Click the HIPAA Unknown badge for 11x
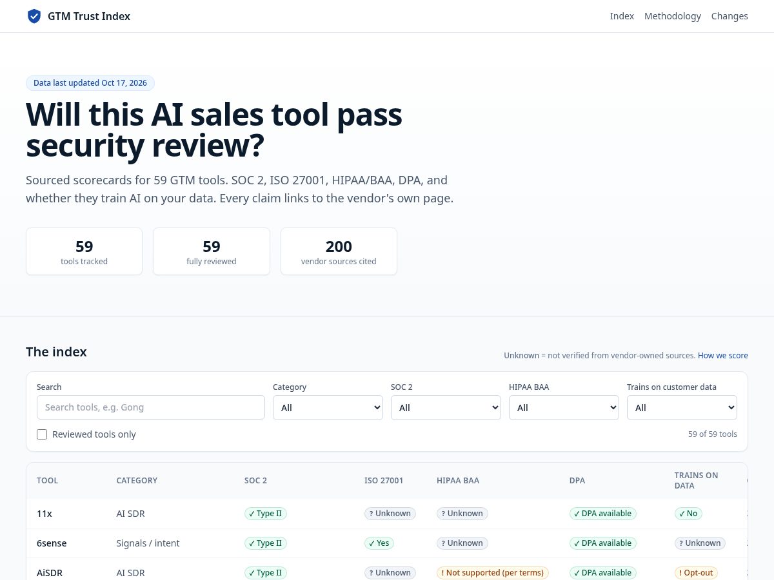 tap(462, 514)
